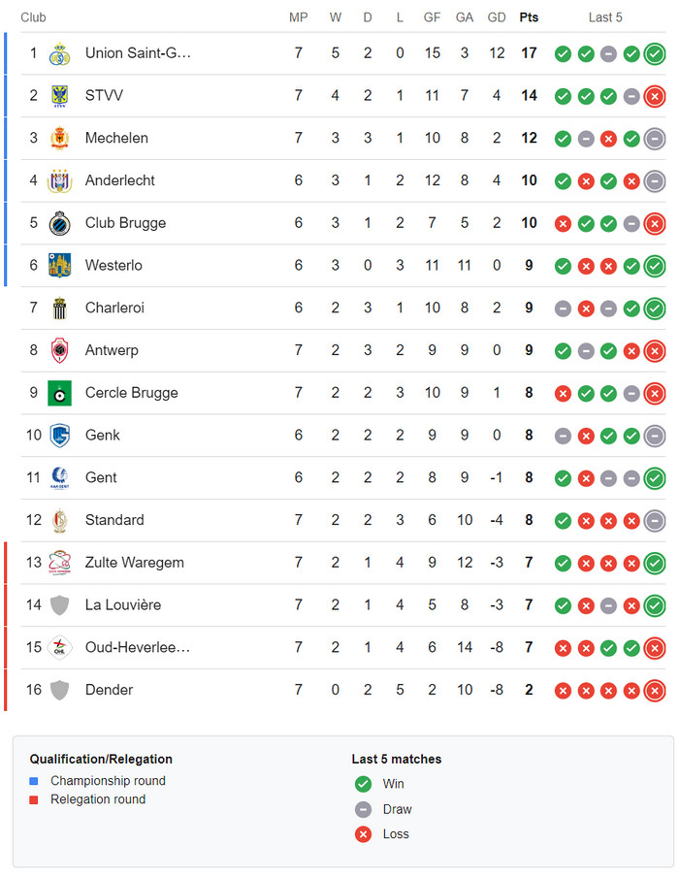The width and height of the screenshot is (679, 877).
Task: Click the Anderlecht club crest
Action: click(59, 181)
